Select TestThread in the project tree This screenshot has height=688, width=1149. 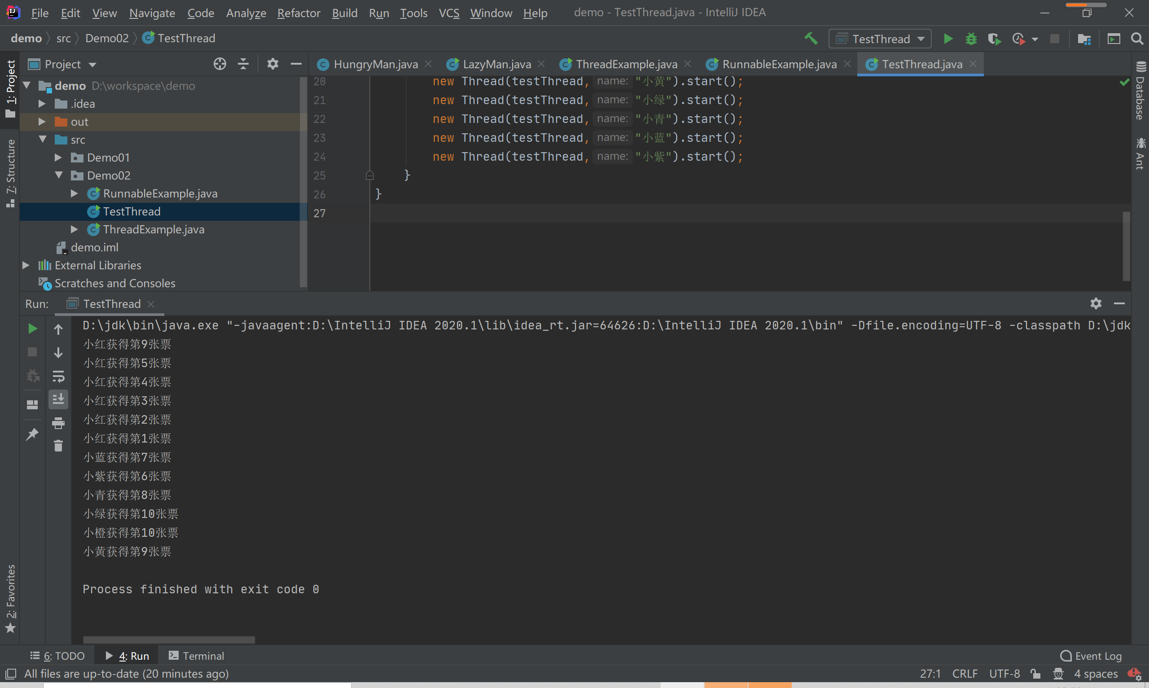[x=132, y=211]
